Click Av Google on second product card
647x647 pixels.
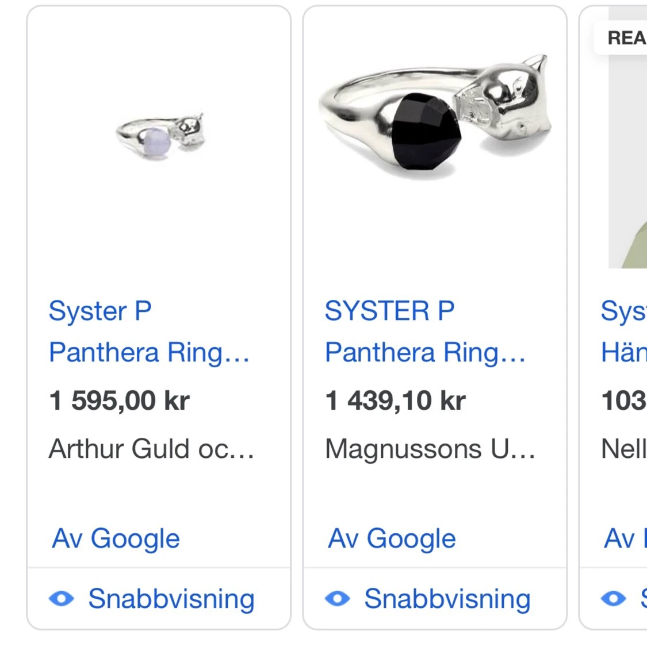(x=391, y=538)
